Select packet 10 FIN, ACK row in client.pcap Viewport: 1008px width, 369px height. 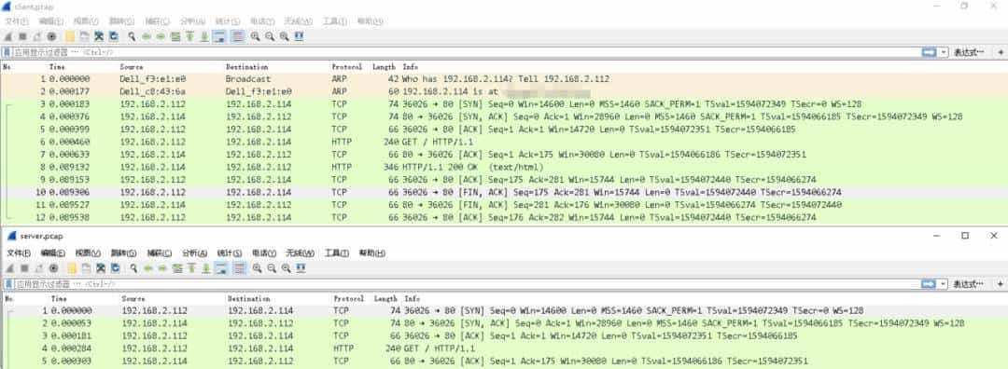504,193
